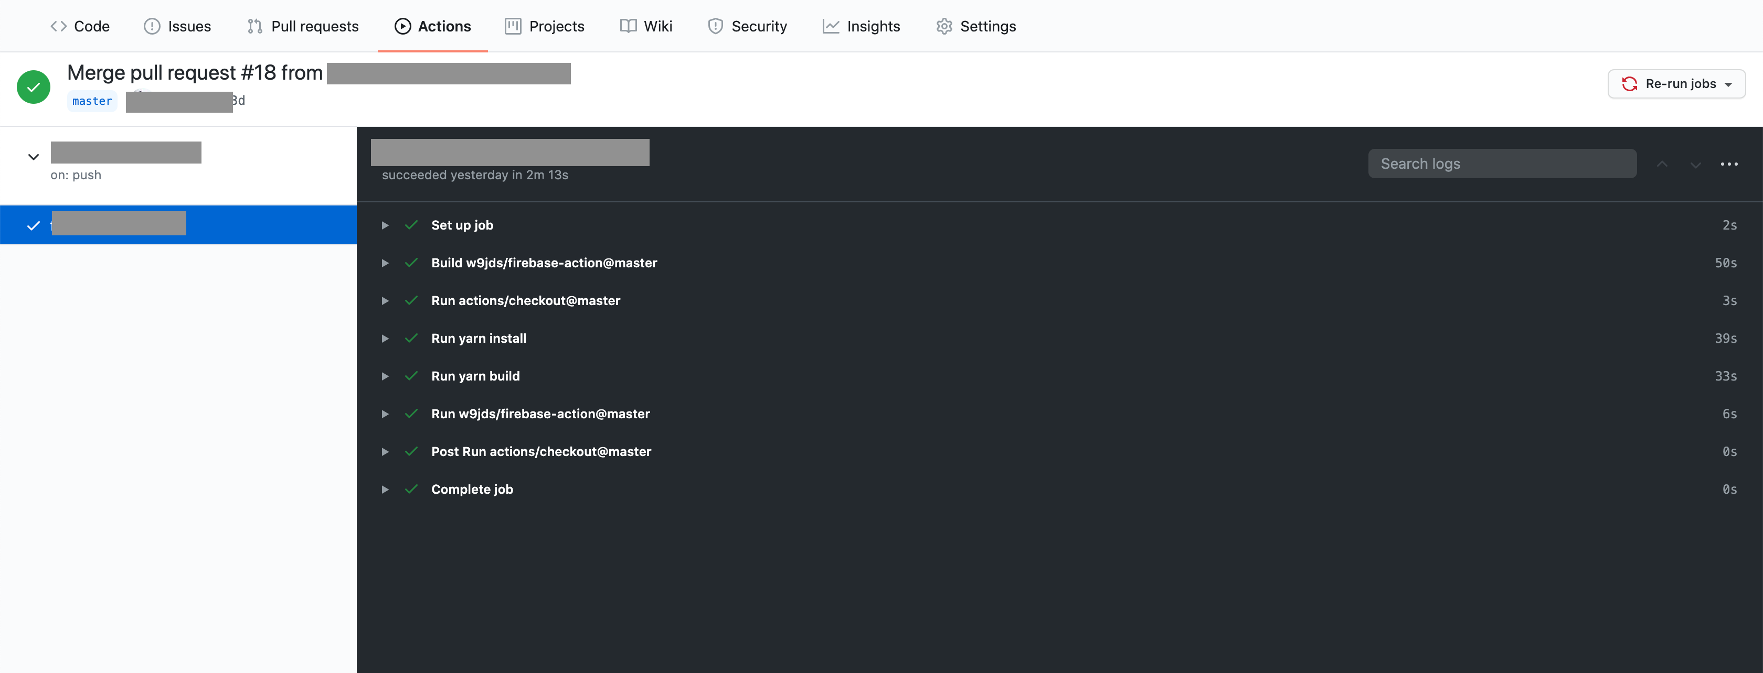The width and height of the screenshot is (1763, 673).
Task: Collapse the workflow chevron in sidebar
Action: pyautogui.click(x=33, y=157)
